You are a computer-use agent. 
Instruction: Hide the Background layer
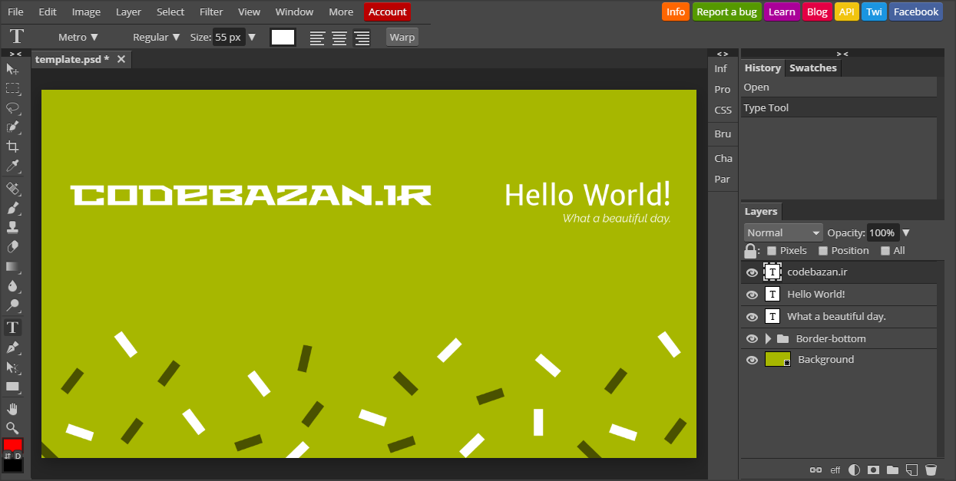753,360
